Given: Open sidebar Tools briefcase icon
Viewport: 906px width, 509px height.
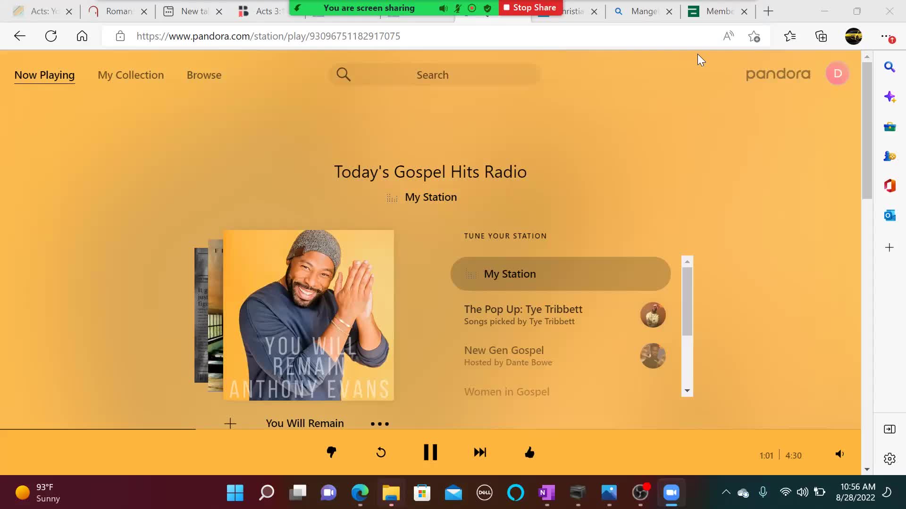Looking at the screenshot, I should point(889,127).
